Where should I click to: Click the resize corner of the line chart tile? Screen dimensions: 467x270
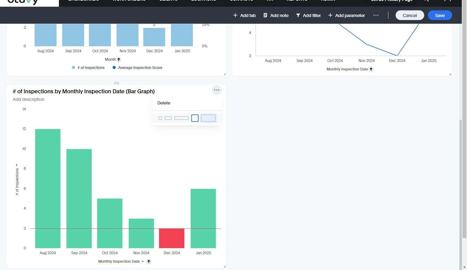pyautogui.click(x=450, y=74)
